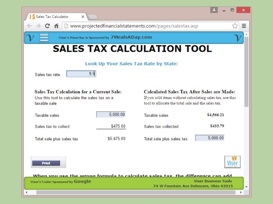Click Viser Business Tools footer text
273x204 pixels.
click(213, 181)
